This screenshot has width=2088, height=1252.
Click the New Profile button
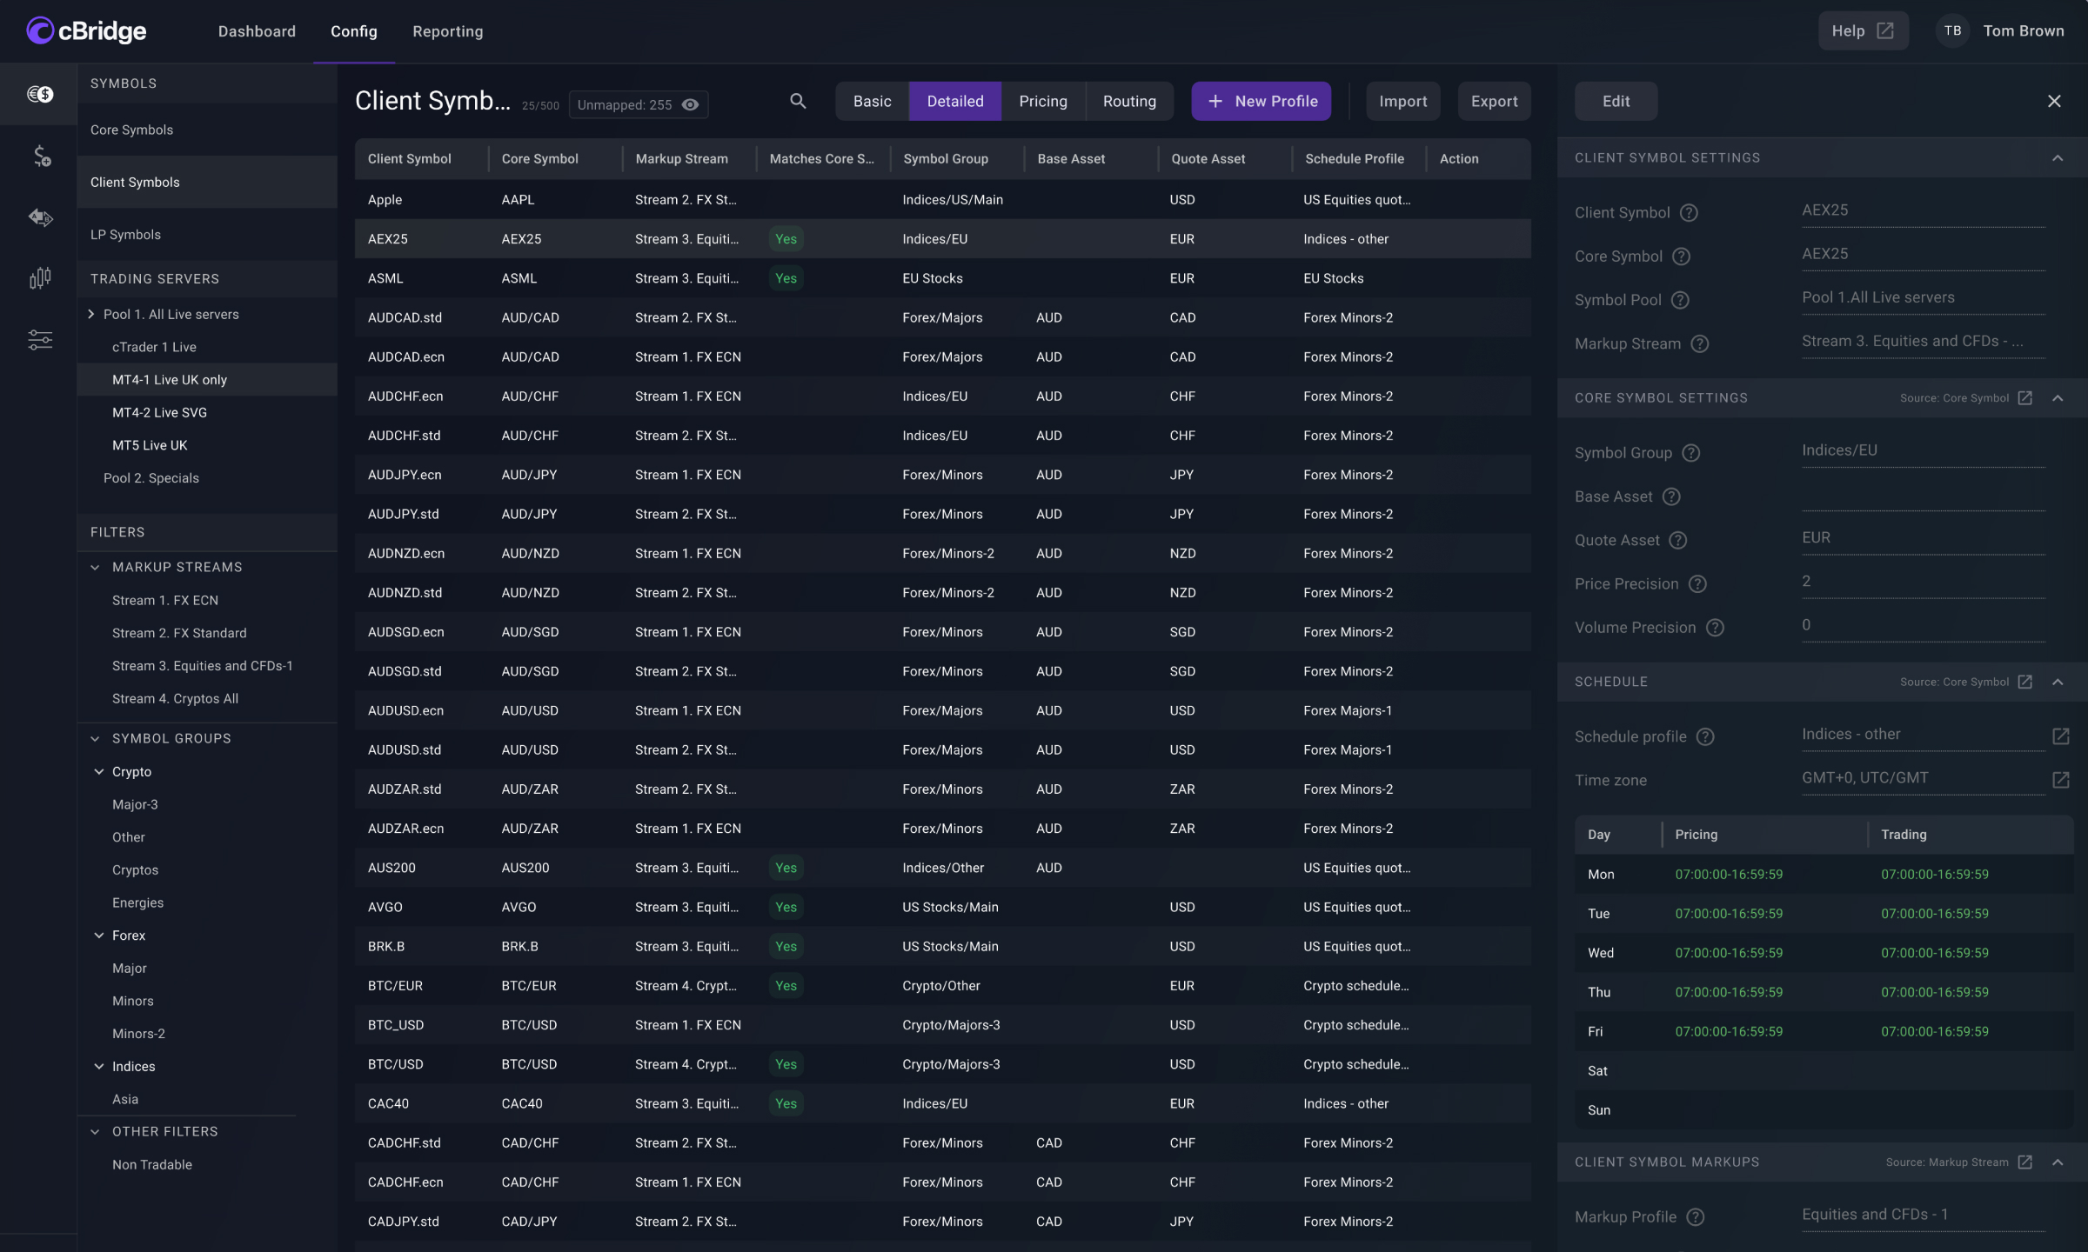click(x=1261, y=102)
